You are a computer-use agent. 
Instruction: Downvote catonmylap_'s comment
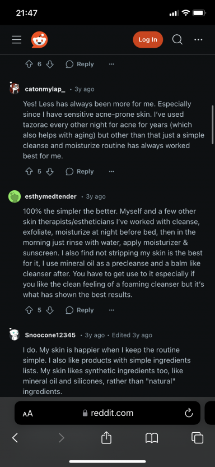coord(50,172)
